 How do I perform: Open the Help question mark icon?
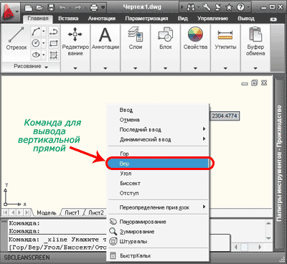coord(240,7)
